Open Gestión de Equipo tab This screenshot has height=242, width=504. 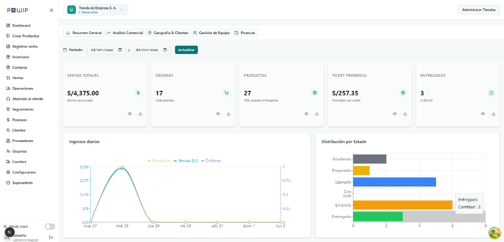coord(211,33)
